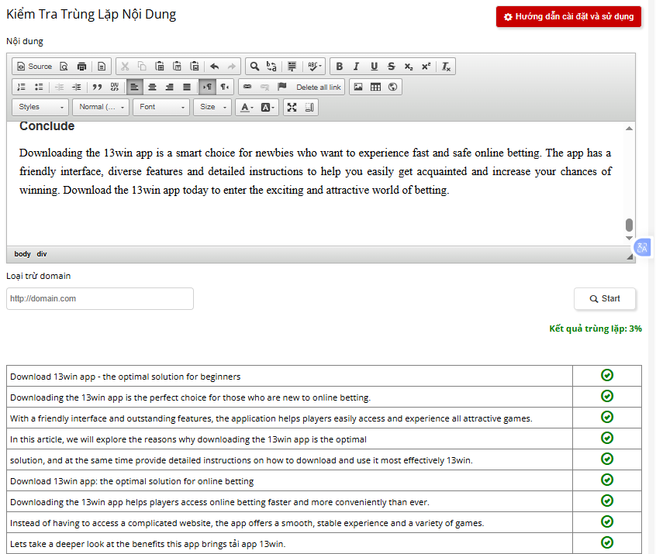Toggle Source view of the editor
Screen dimensions: 656x554
pos(34,67)
